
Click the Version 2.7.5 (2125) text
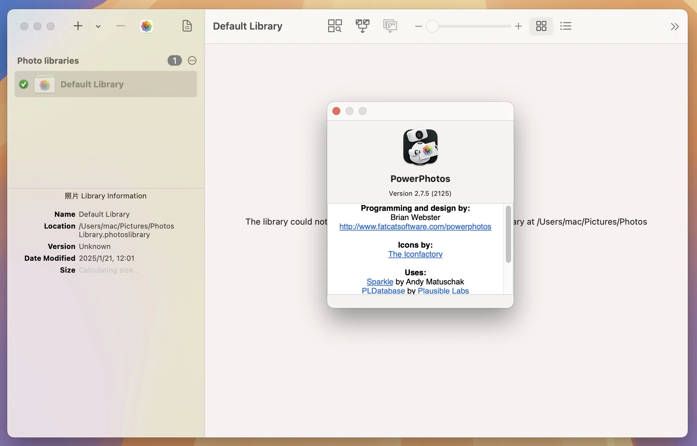[x=420, y=193]
